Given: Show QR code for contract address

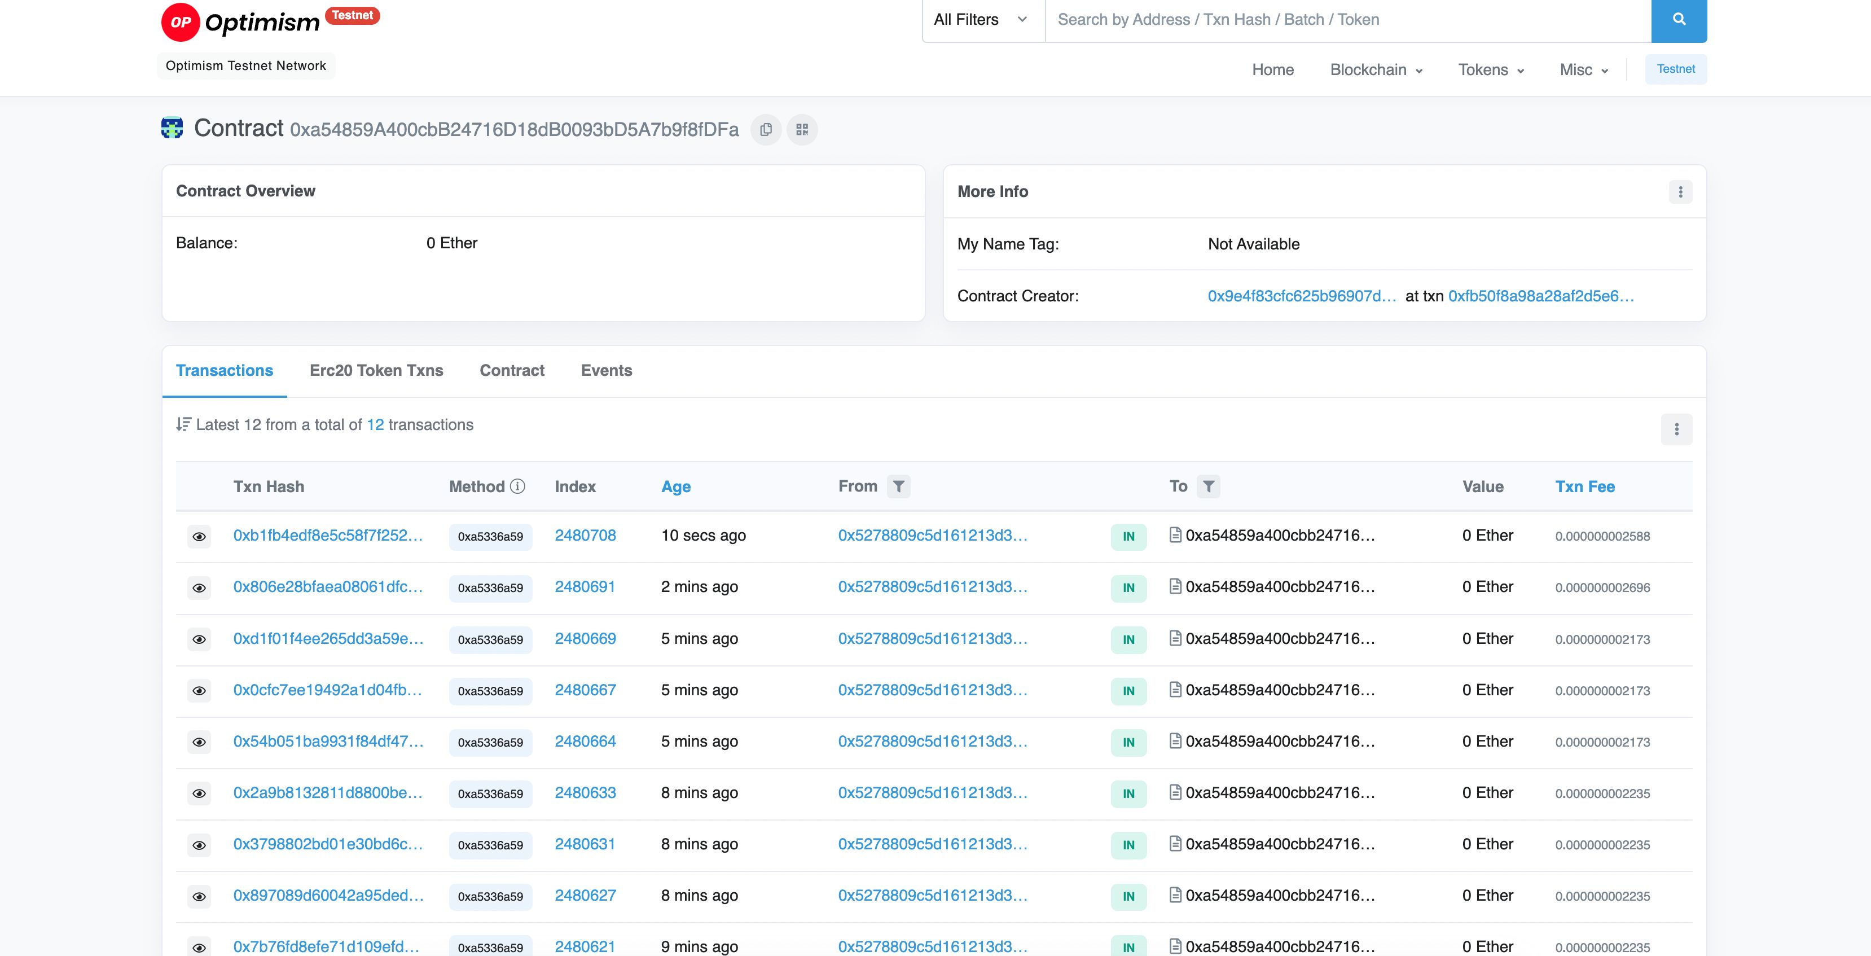Looking at the screenshot, I should click(802, 130).
